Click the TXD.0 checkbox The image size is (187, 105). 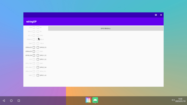tap(38, 44)
